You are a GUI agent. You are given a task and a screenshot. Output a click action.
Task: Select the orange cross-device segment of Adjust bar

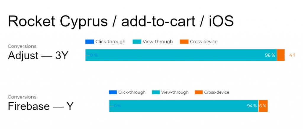coord(281,55)
